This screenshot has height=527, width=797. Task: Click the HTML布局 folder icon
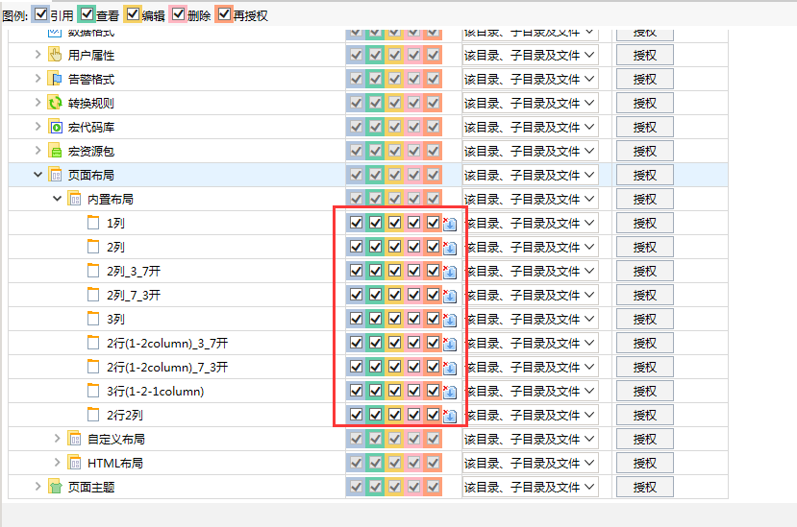[74, 463]
